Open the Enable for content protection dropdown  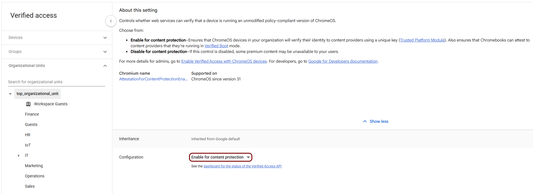pyautogui.click(x=221, y=157)
